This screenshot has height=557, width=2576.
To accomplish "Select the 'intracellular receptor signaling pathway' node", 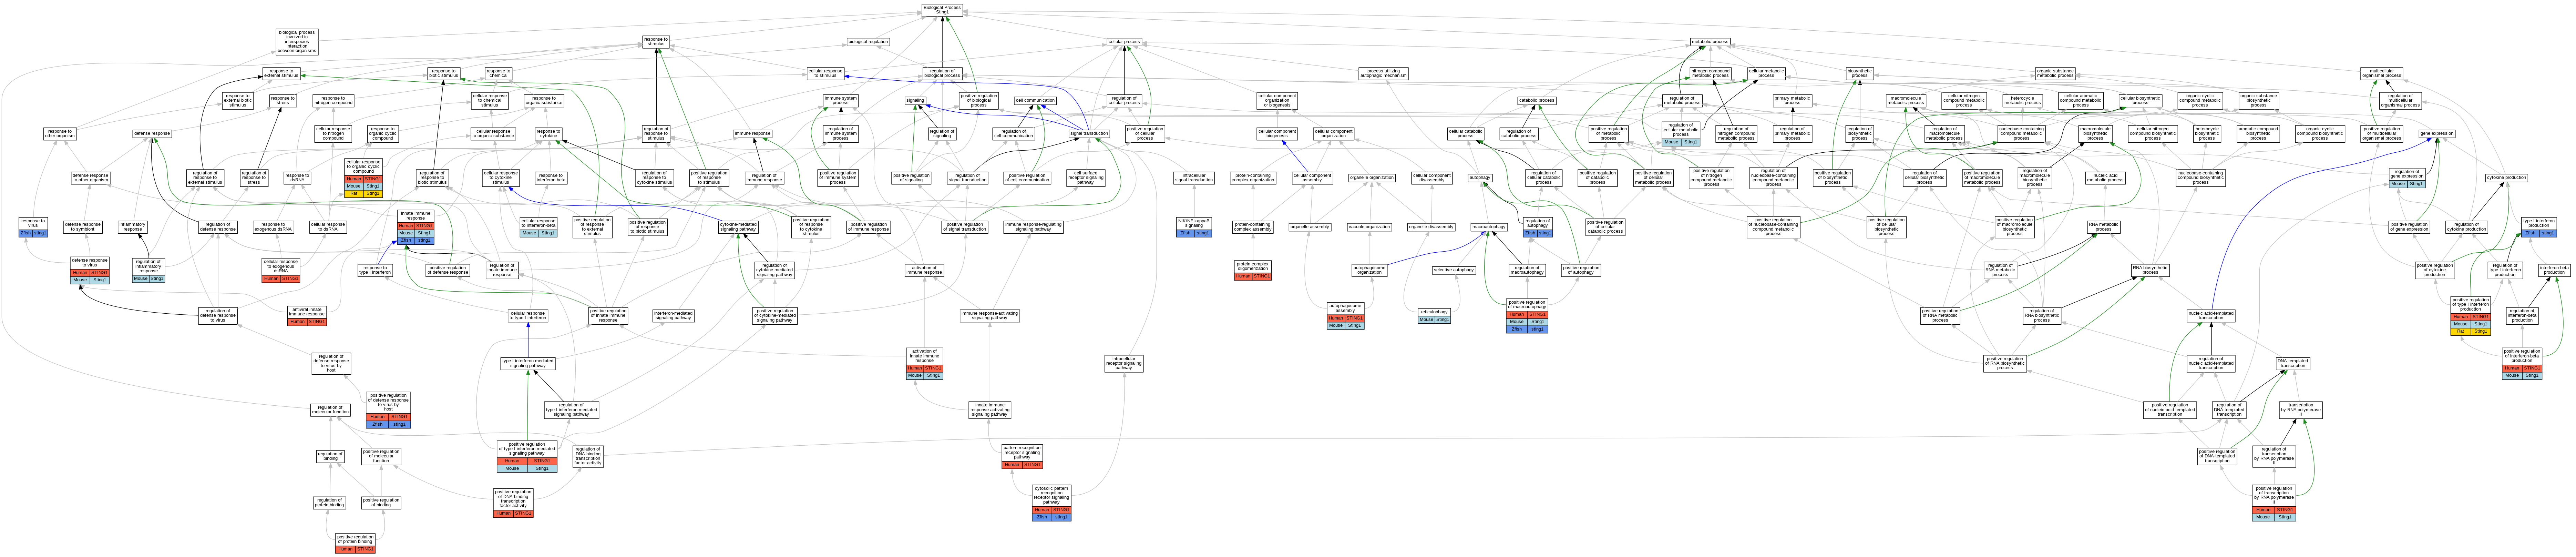I will coord(1124,364).
